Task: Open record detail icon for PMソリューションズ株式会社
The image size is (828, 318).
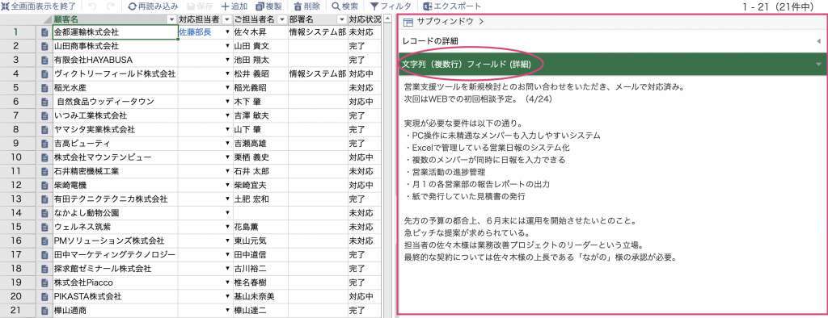Action: coord(45,241)
